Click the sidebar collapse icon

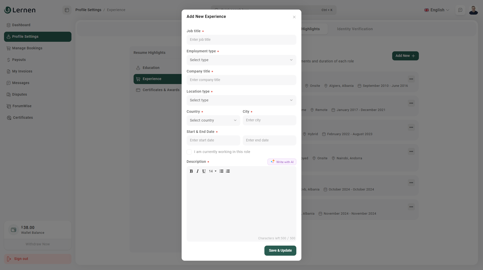point(67,10)
